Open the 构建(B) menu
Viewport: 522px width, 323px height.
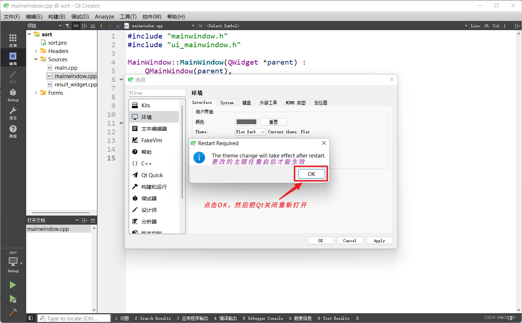point(57,17)
